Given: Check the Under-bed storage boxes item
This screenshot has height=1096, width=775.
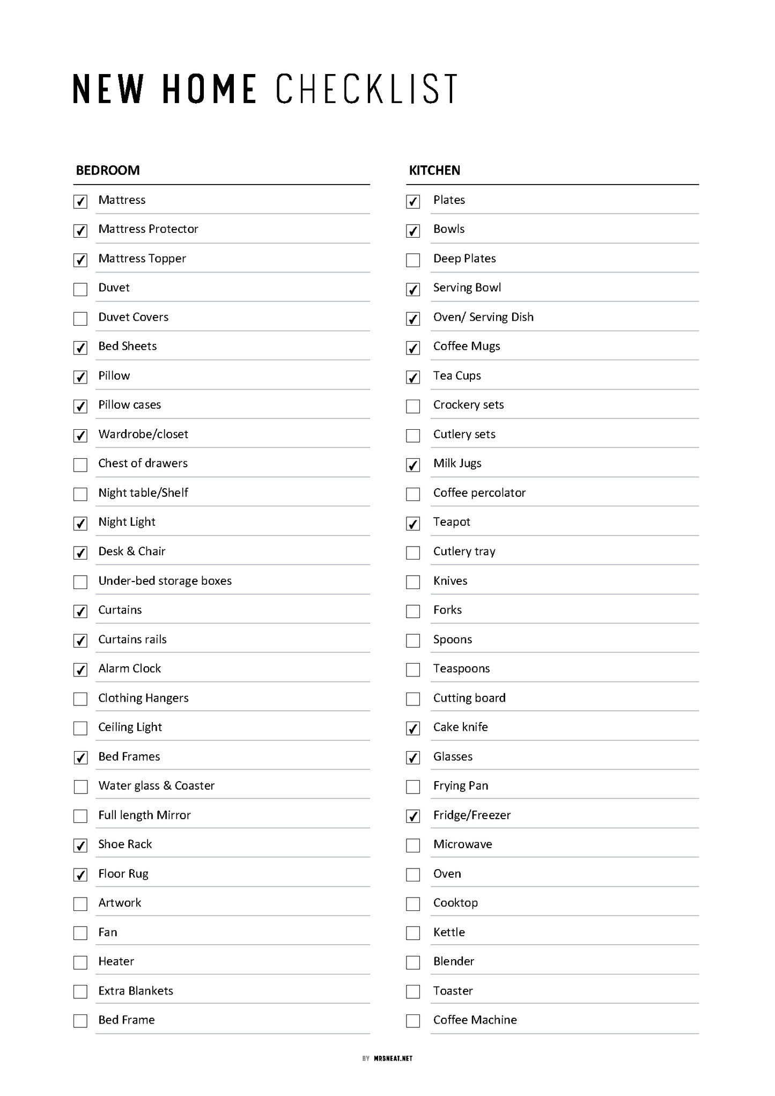Looking at the screenshot, I should 80,582.
